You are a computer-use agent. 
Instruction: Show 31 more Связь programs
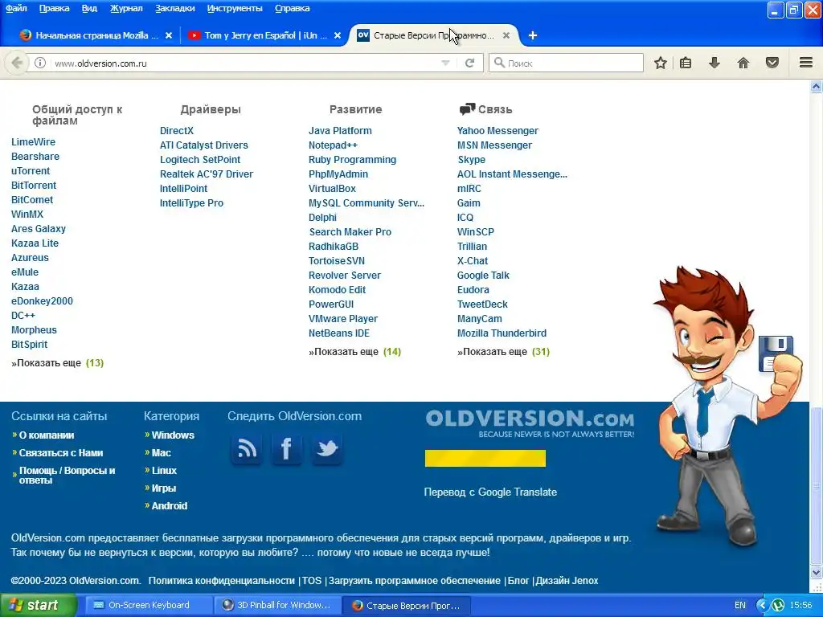click(x=503, y=352)
